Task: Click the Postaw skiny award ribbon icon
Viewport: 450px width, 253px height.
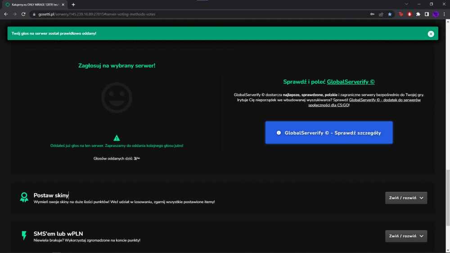Action: coord(24,197)
